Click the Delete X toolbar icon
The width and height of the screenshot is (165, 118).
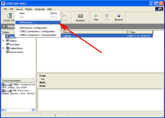[64, 16]
